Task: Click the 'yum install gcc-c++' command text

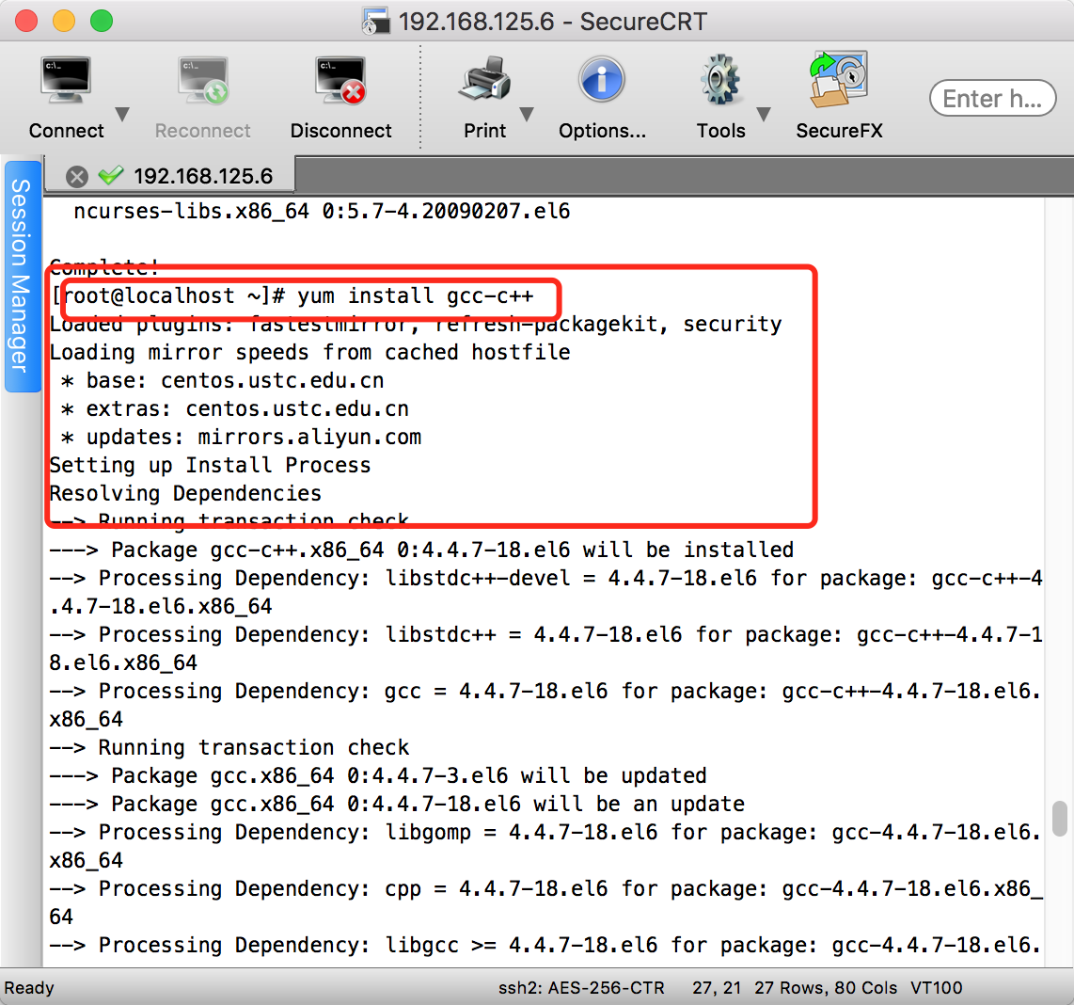Action: [x=415, y=296]
